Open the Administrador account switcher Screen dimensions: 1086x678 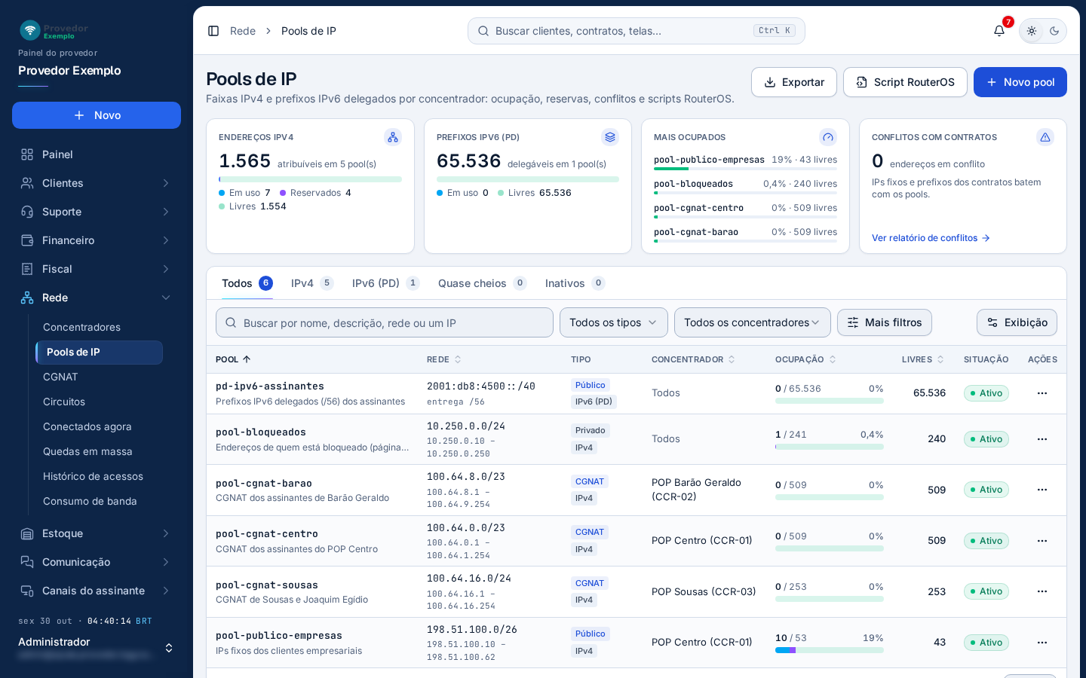click(x=97, y=648)
